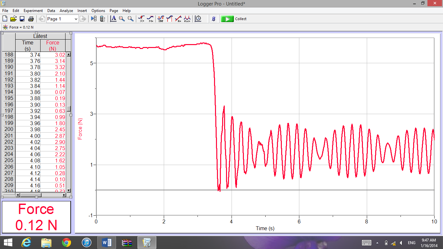This screenshot has height=249, width=443.
Task: Select the Force column header
Action: [x=53, y=45]
